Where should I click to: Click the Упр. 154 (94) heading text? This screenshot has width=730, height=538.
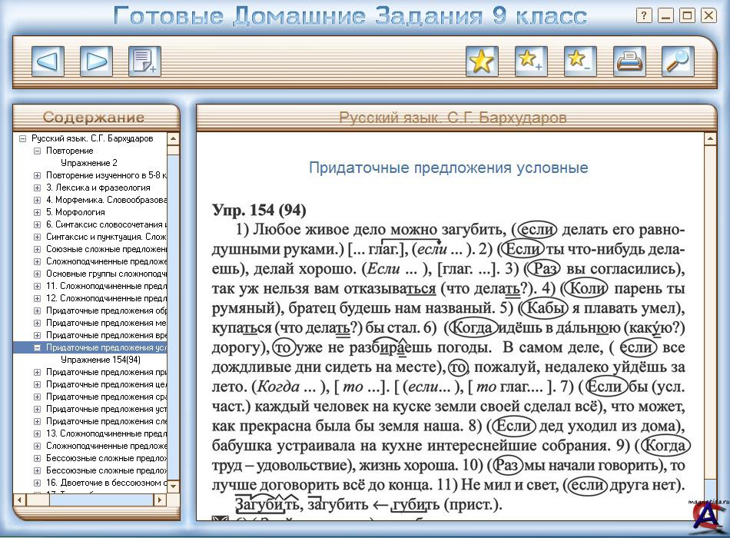(259, 210)
